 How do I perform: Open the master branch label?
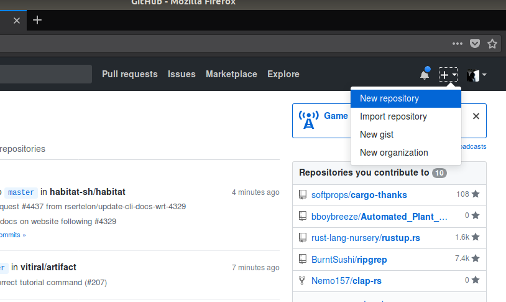(21, 192)
